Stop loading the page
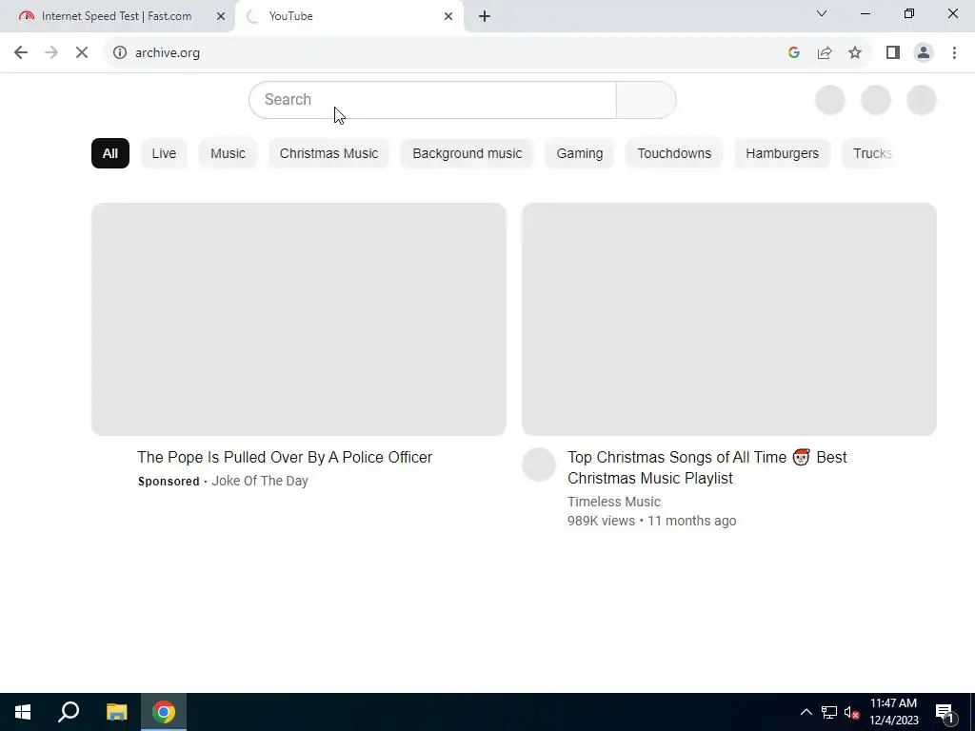This screenshot has width=975, height=731. pos(82,53)
